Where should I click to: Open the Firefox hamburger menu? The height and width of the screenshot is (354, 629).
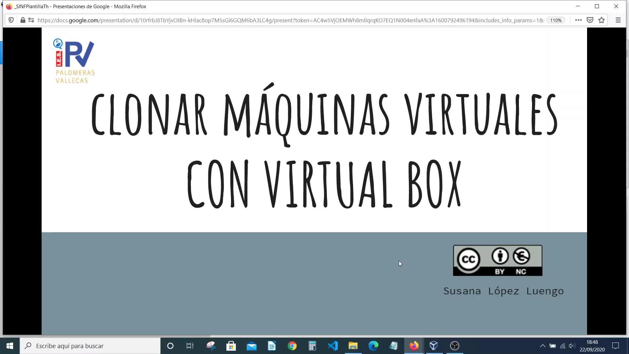pos(618,20)
